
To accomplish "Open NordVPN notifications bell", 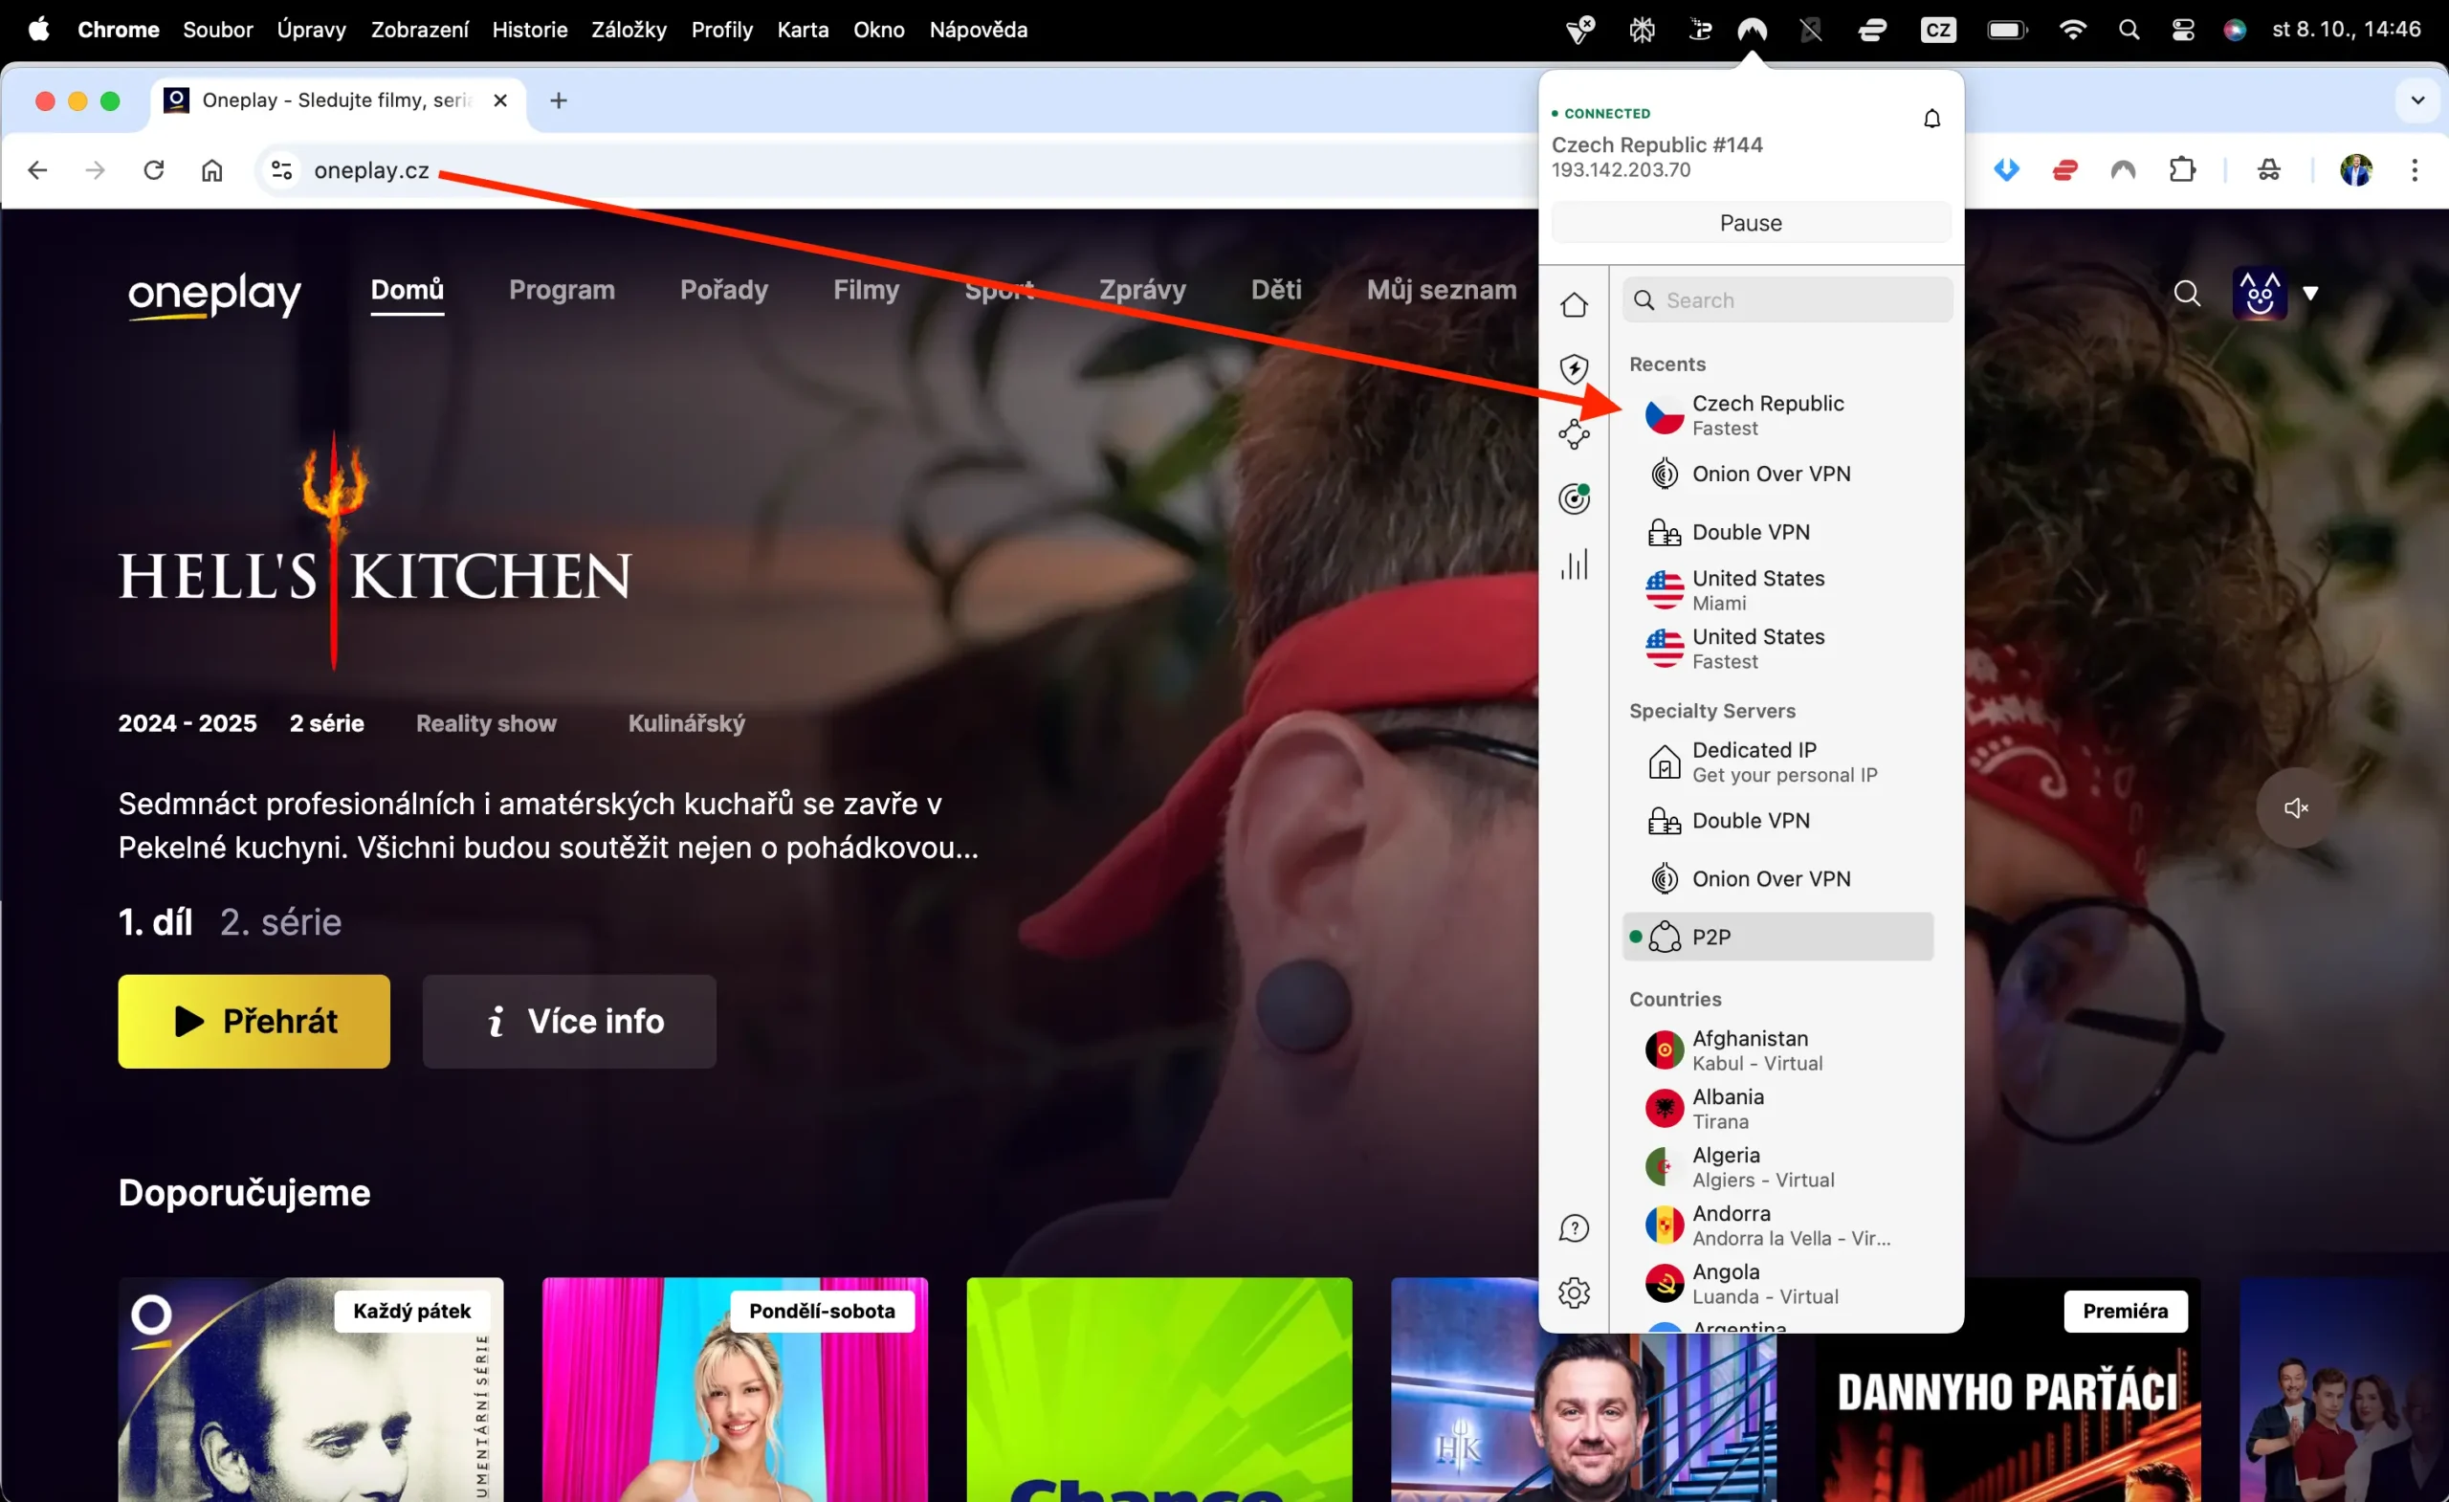I will (1931, 118).
